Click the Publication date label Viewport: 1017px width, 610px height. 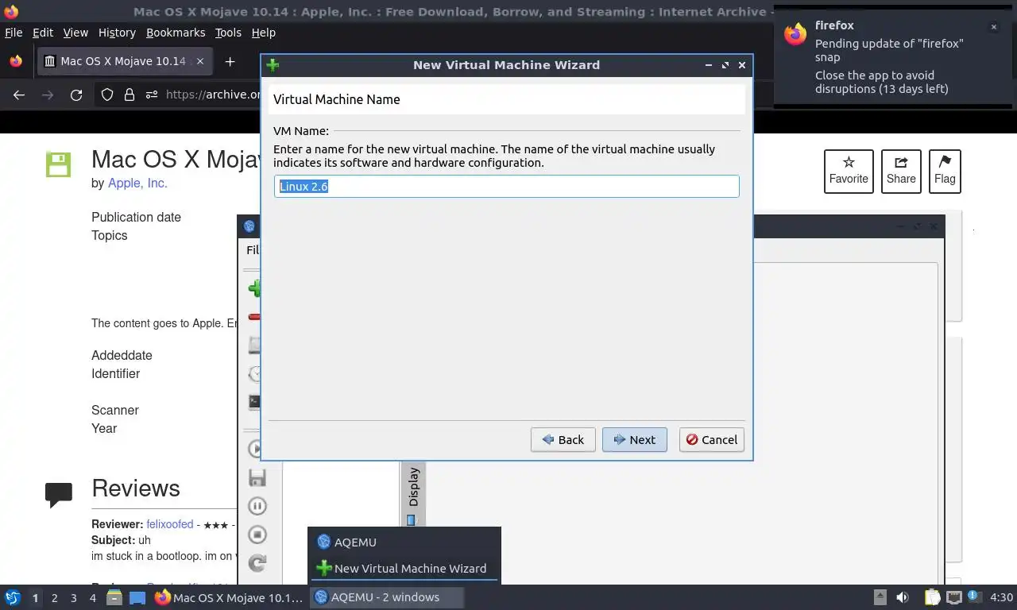point(136,217)
